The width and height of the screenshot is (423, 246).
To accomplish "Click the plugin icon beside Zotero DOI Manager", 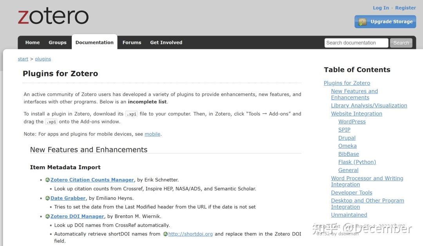I will tap(47, 216).
